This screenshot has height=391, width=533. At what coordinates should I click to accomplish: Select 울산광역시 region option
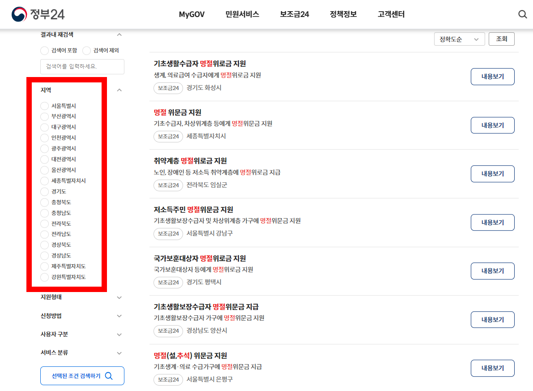pyautogui.click(x=44, y=170)
